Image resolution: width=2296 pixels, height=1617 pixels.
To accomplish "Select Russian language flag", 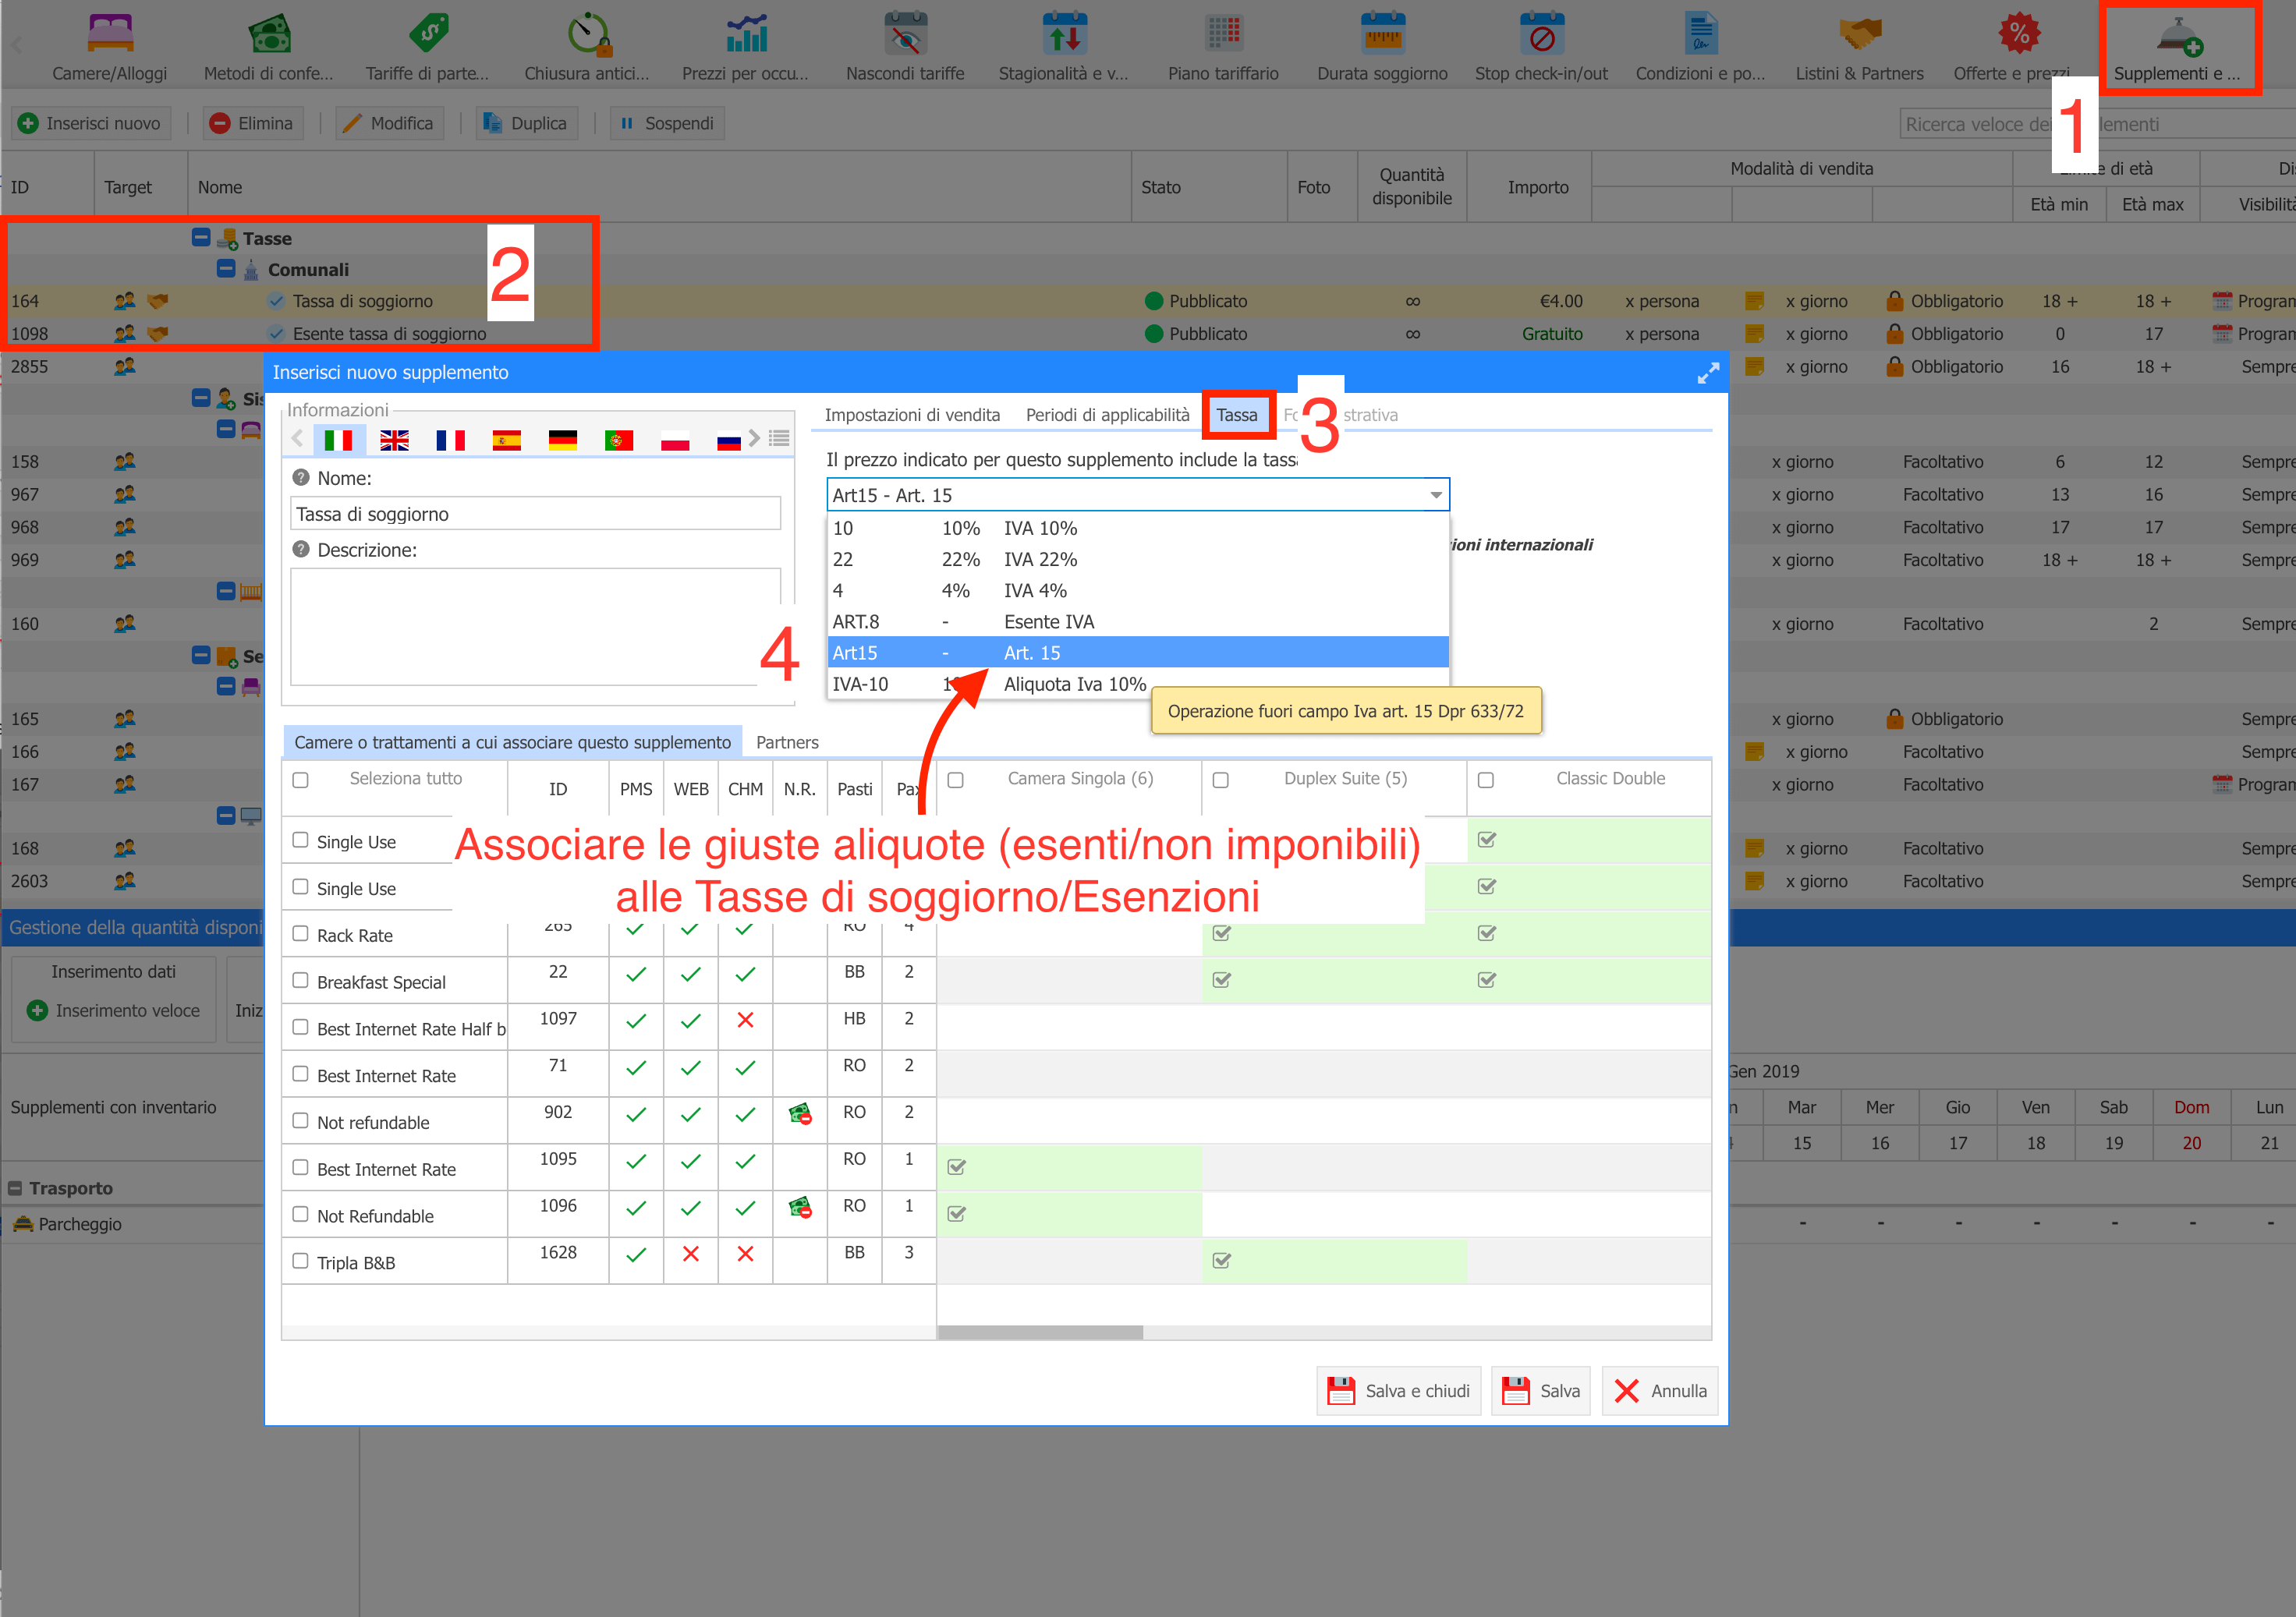I will click(729, 440).
